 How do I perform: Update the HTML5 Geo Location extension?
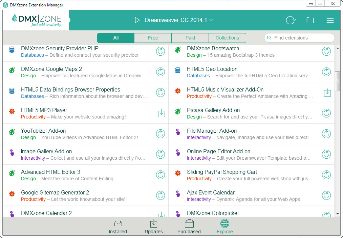(x=326, y=72)
